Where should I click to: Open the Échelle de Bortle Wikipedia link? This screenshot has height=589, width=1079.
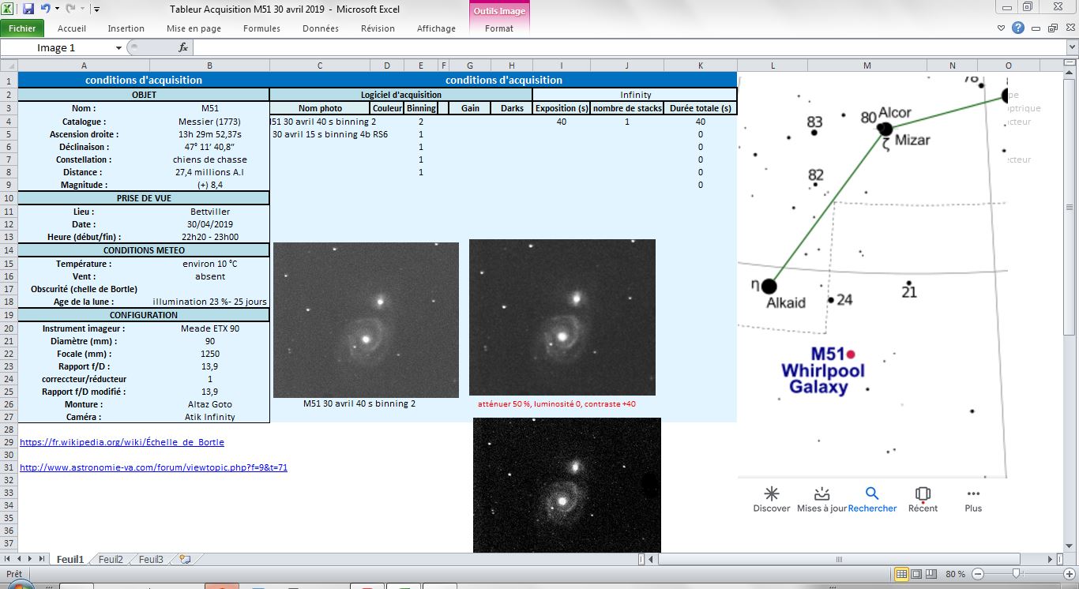click(x=121, y=442)
